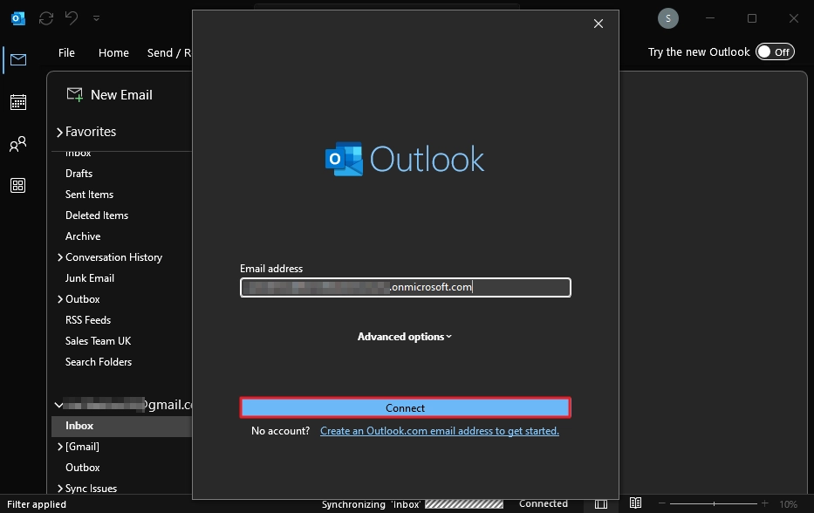Expand the Conversation History folder

59,256
